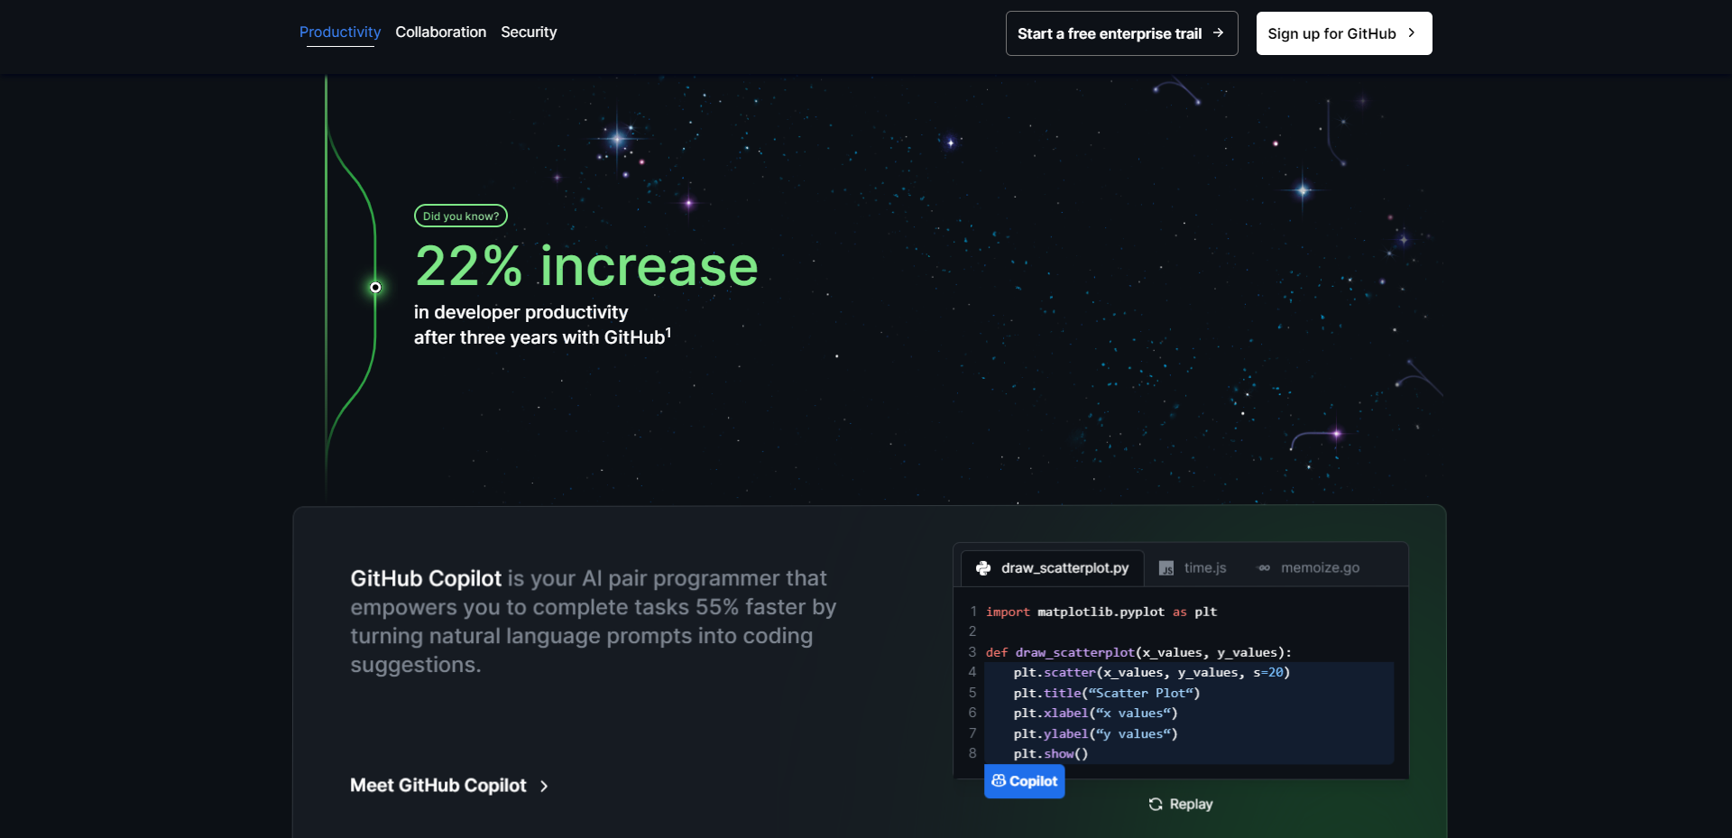
Task: Click the Sign up for GitHub button
Action: [x=1343, y=33]
